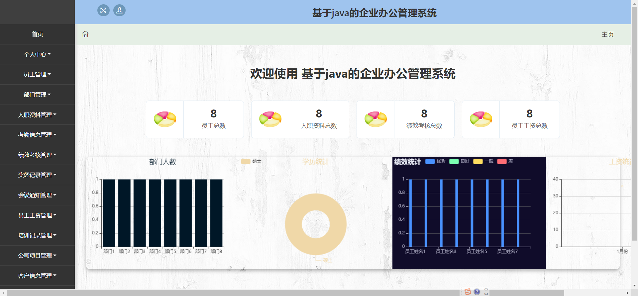The height and width of the screenshot is (296, 638).
Task: Toggle the 良好 legend series in 绩效统计
Action: 459,161
